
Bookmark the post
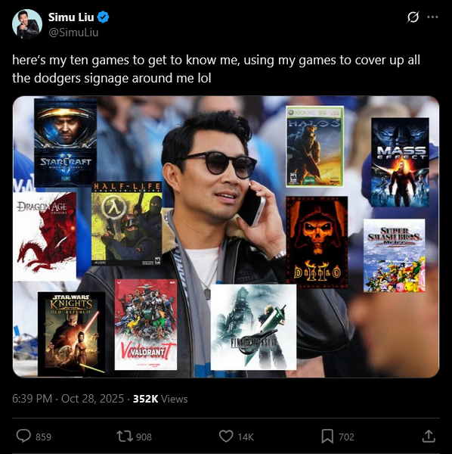tap(327, 437)
